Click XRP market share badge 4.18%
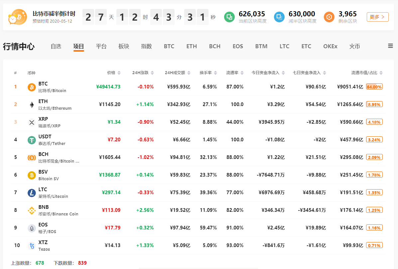Screen dimensions: 398x269 (x=374, y=122)
